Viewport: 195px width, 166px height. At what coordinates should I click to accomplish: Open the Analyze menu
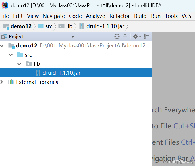(x=96, y=16)
